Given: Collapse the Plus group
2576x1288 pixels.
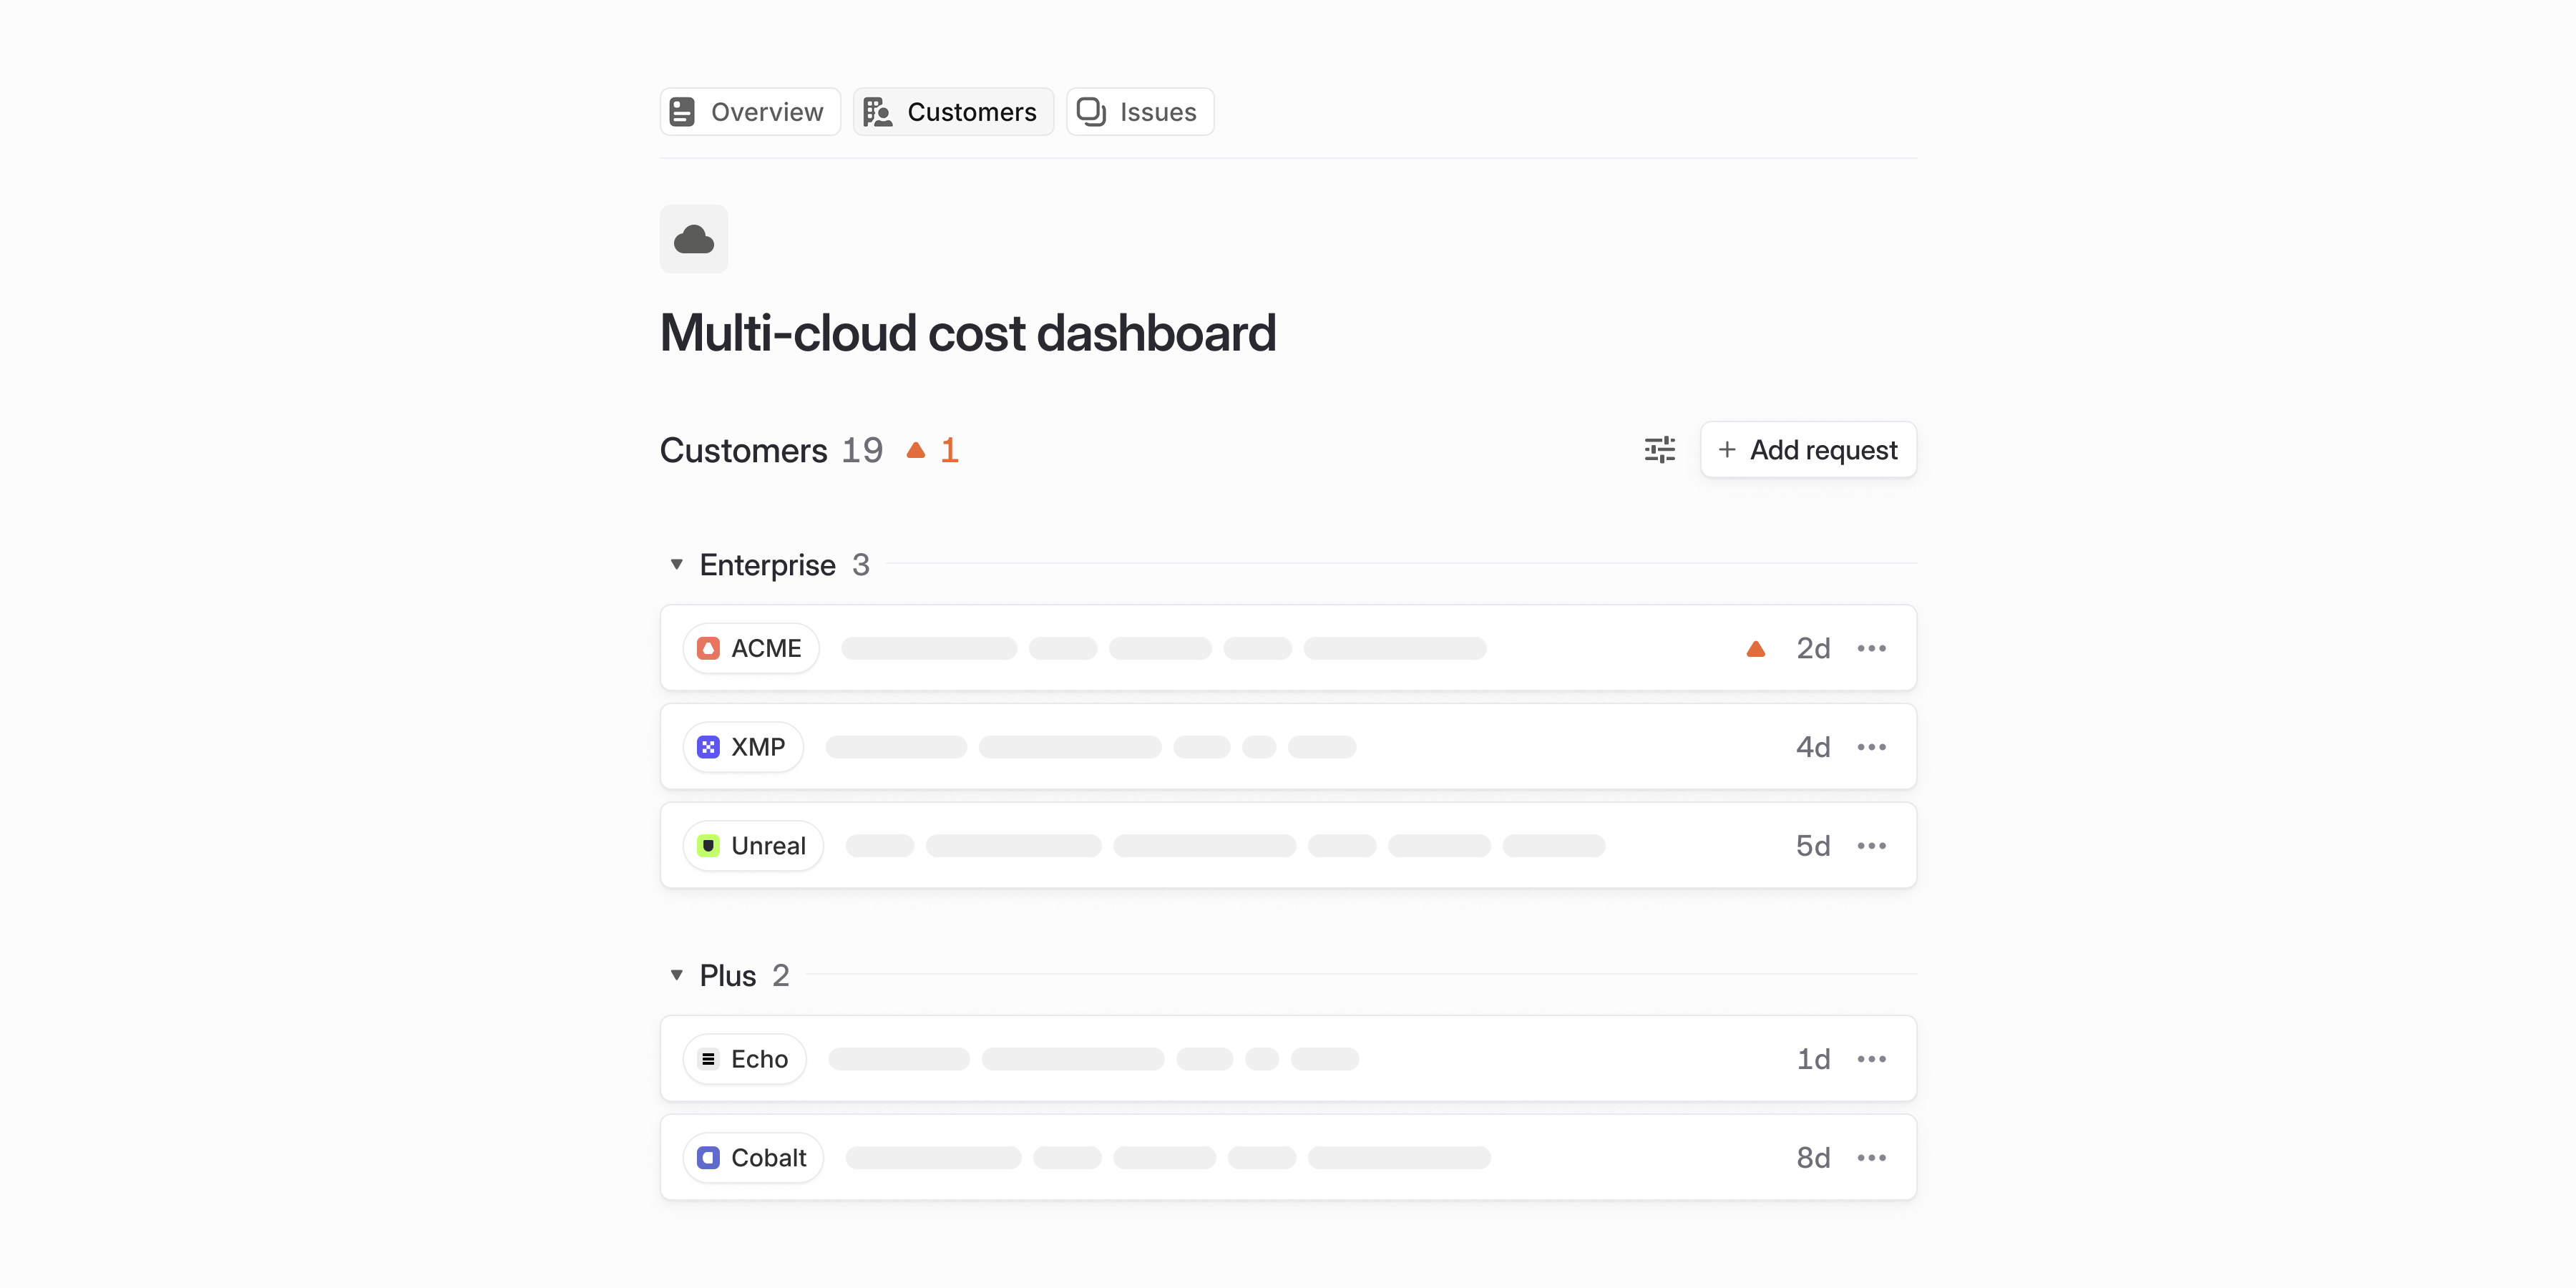Looking at the screenshot, I should [677, 975].
